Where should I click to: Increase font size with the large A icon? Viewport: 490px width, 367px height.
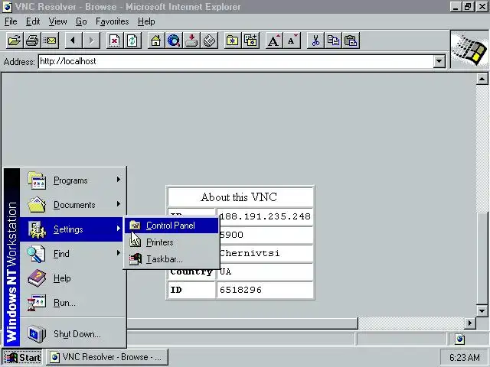(x=274, y=41)
